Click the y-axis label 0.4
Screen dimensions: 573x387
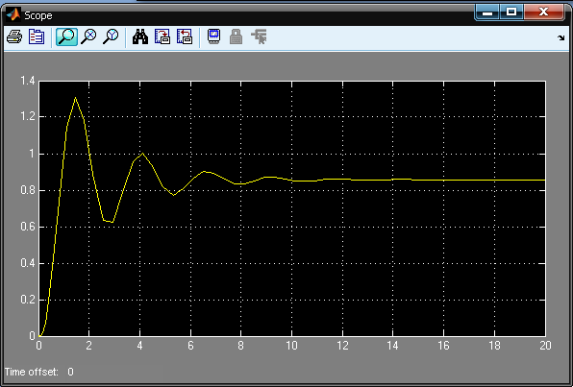point(28,263)
